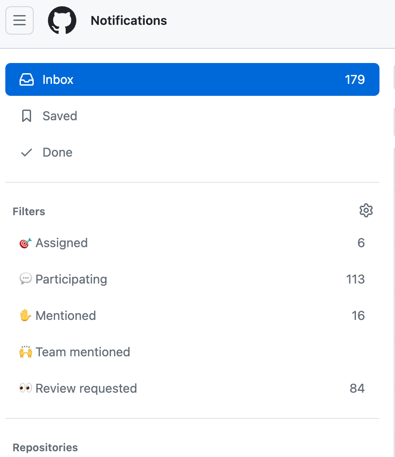
Task: Open filter settings with the gear icon
Action: [x=366, y=210]
